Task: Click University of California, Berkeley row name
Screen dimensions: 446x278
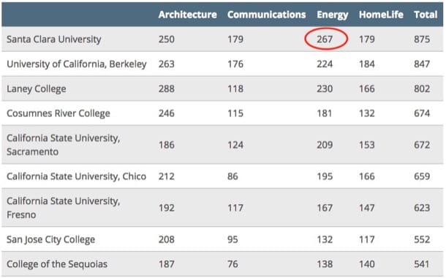Action: [77, 64]
